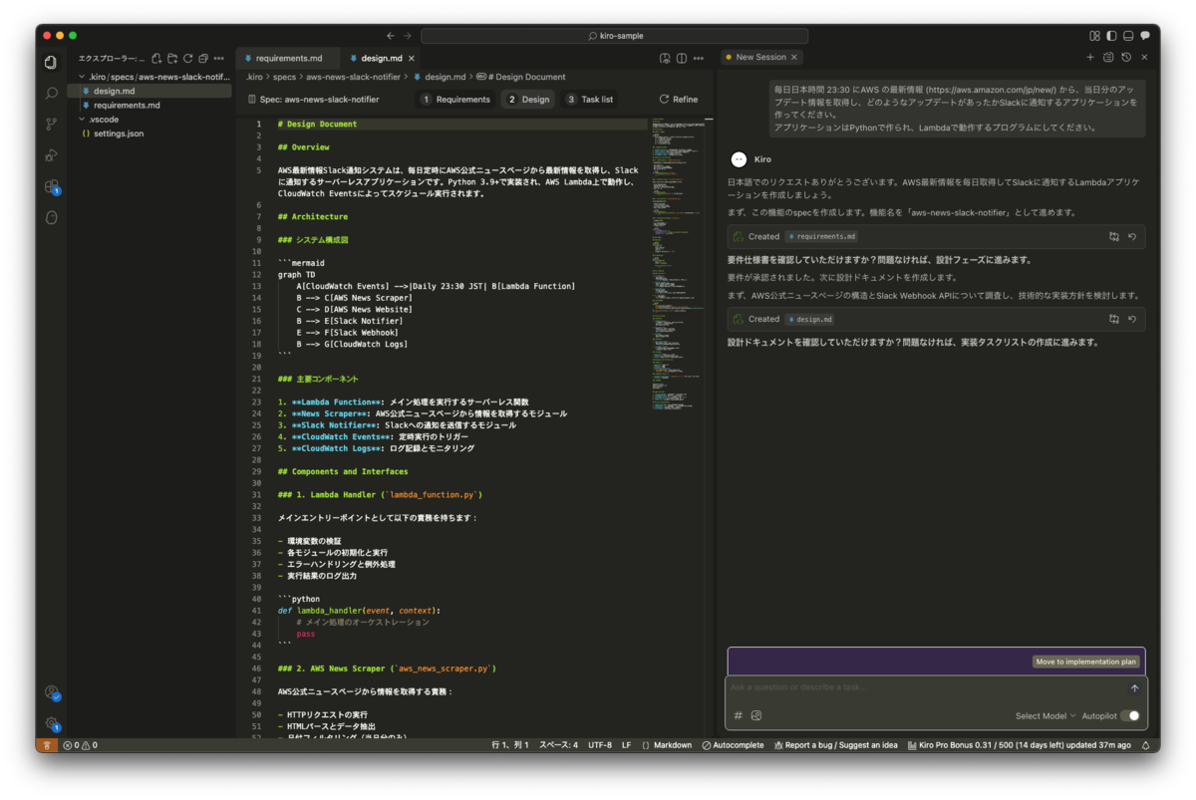Change UTF-8 encoding in status bar
1196x800 pixels.
600,745
